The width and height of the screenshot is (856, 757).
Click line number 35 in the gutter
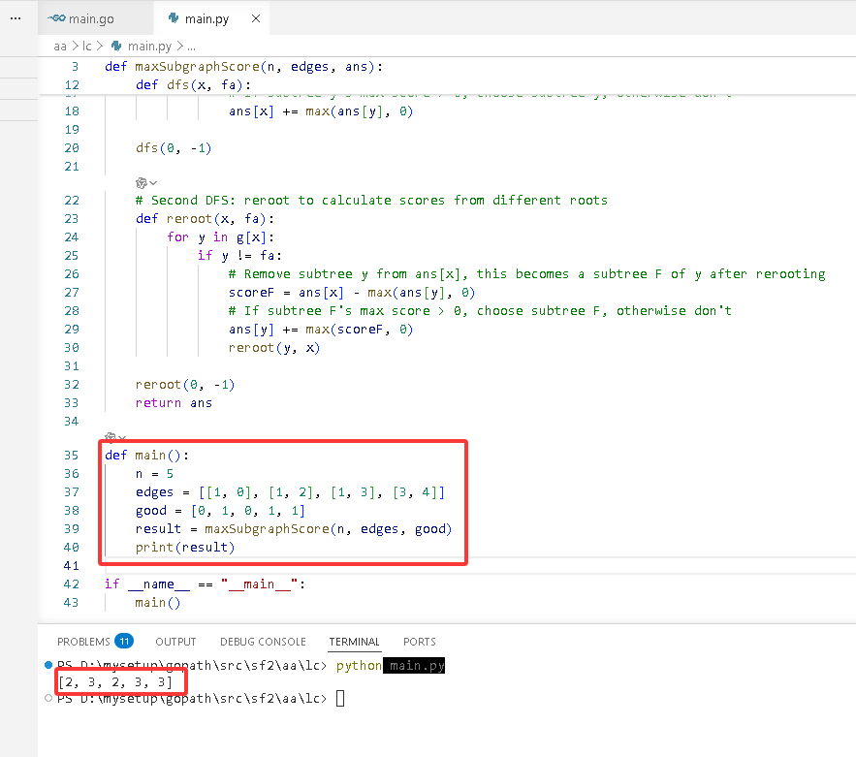[x=72, y=456]
